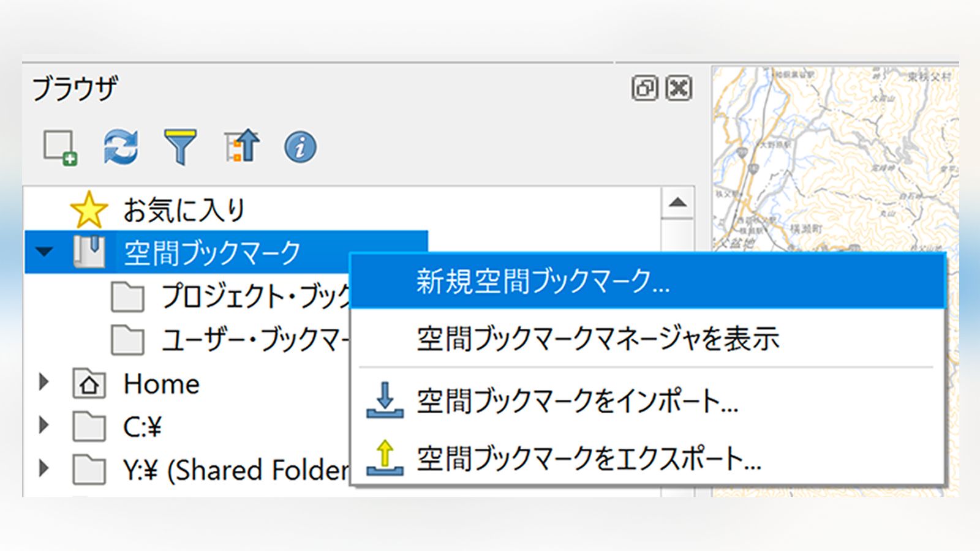Toggle the properties info widget icon
Screen dimensions: 980x551
pos(300,147)
